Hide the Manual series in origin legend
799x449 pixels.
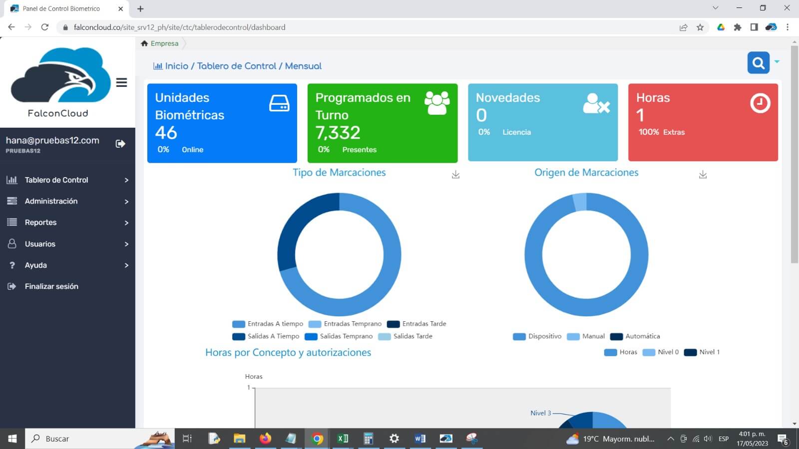[x=586, y=336]
